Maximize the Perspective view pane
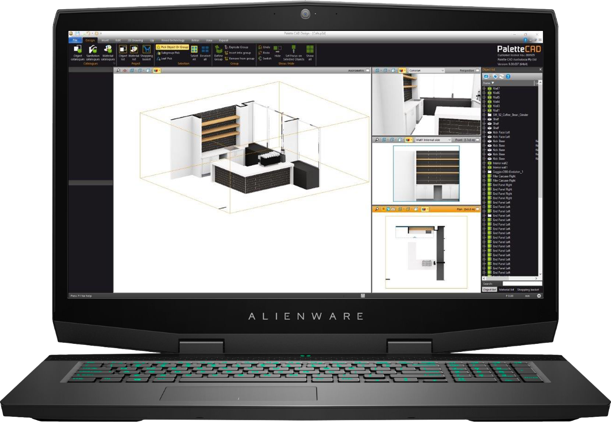This screenshot has width=611, height=422. 478,70
